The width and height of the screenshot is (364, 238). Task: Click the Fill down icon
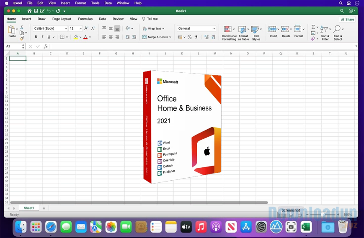[x=313, y=33]
